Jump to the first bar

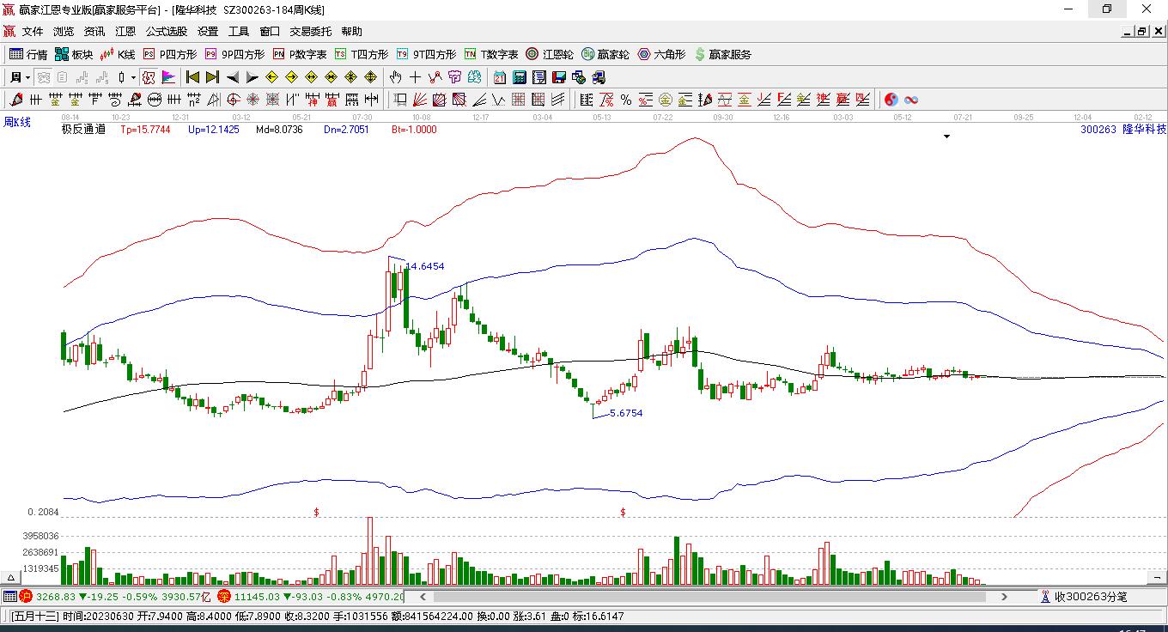click(x=193, y=77)
